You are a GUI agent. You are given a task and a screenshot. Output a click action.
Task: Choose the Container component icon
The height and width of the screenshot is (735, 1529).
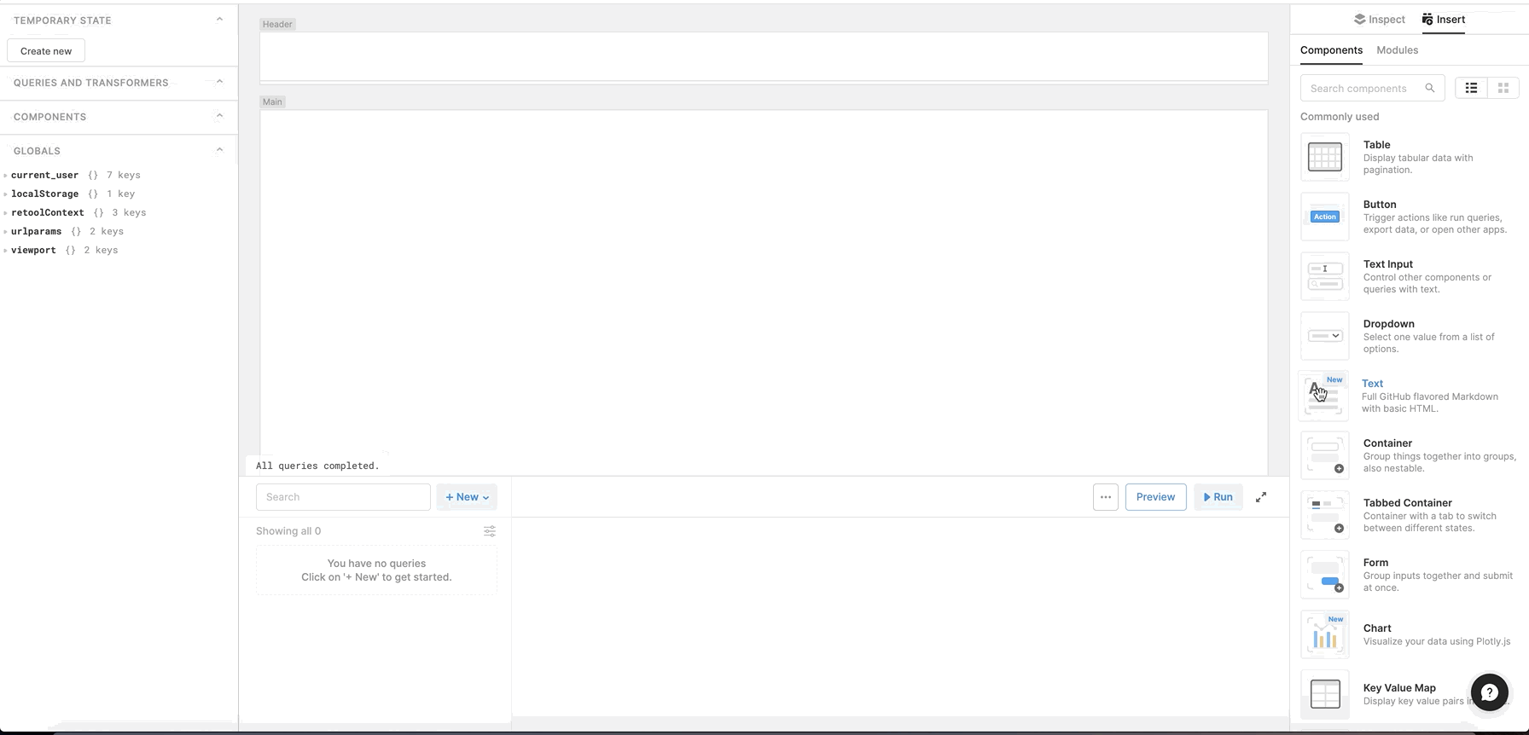tap(1325, 455)
